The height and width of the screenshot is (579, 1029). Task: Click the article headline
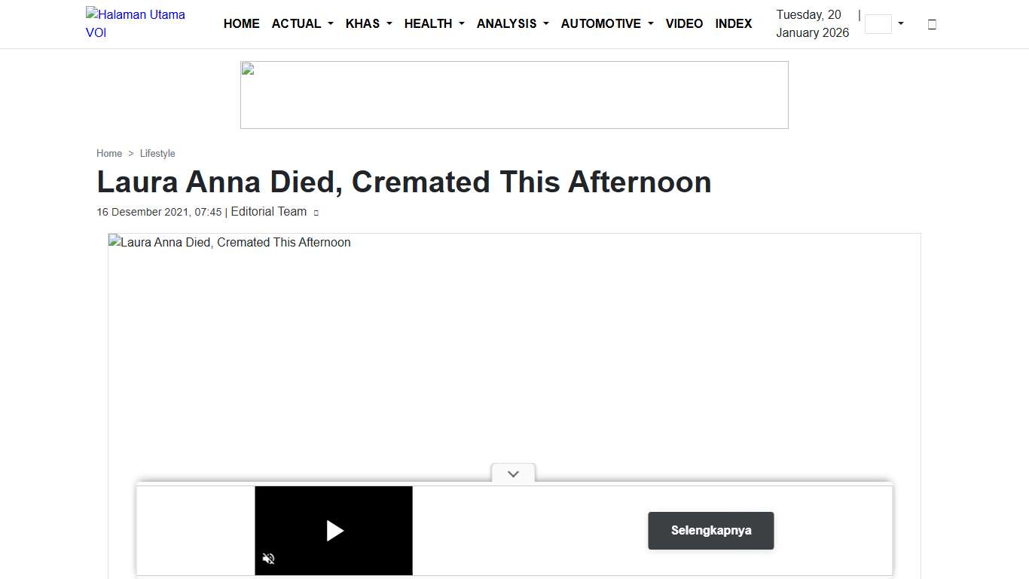[404, 182]
